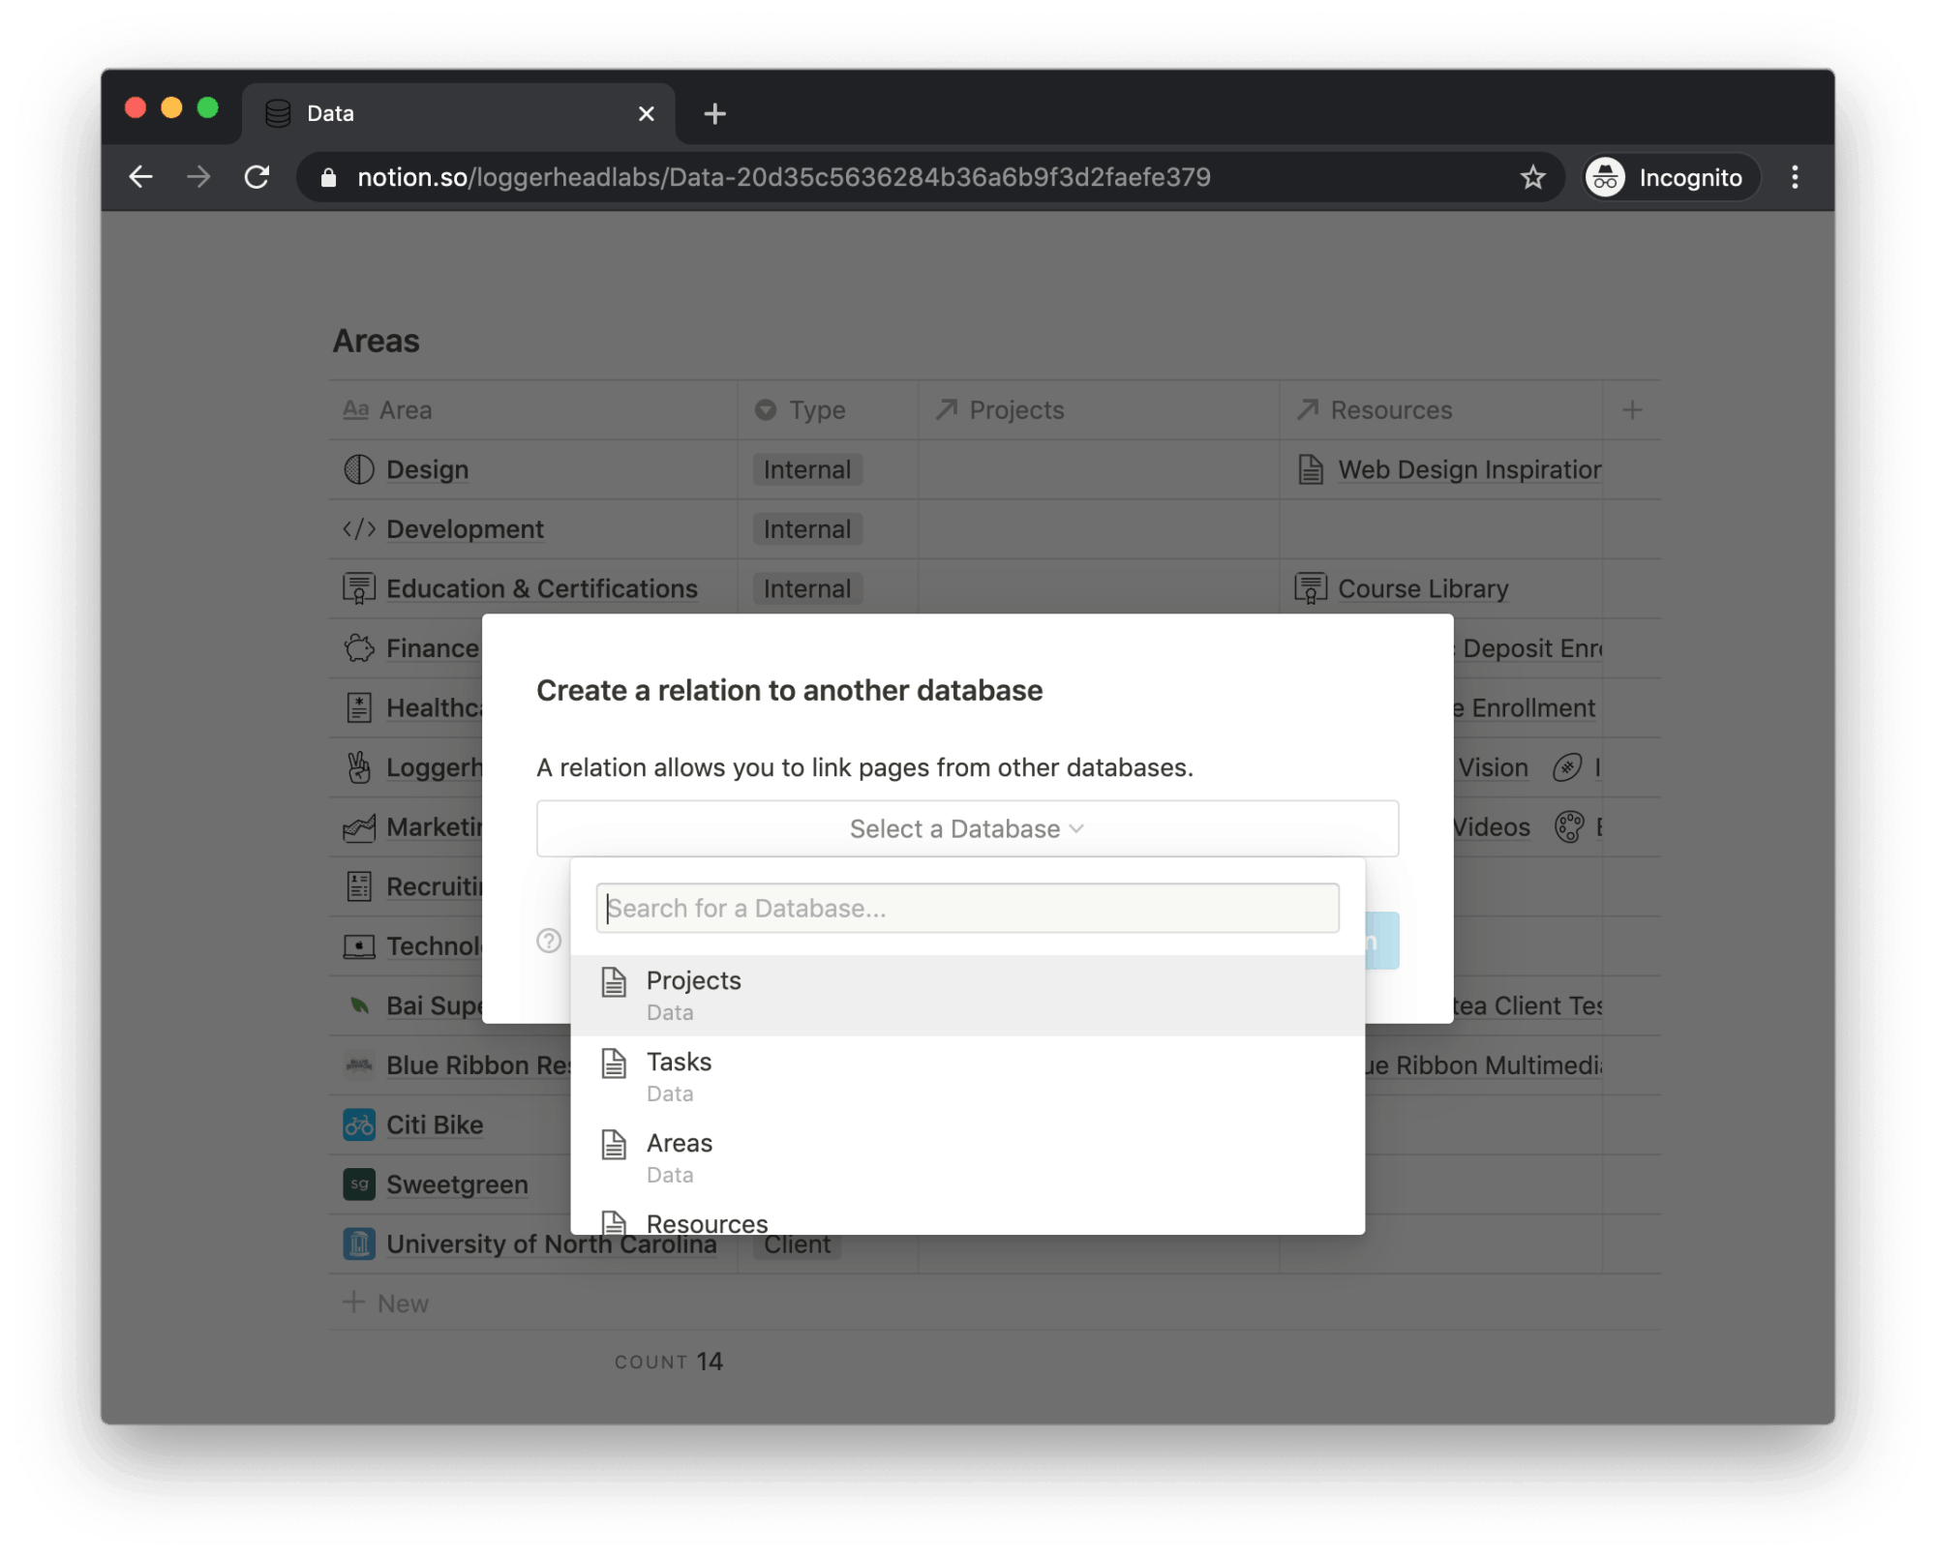Click the Finance area icon
Viewport: 1936px width, 1558px height.
point(357,647)
